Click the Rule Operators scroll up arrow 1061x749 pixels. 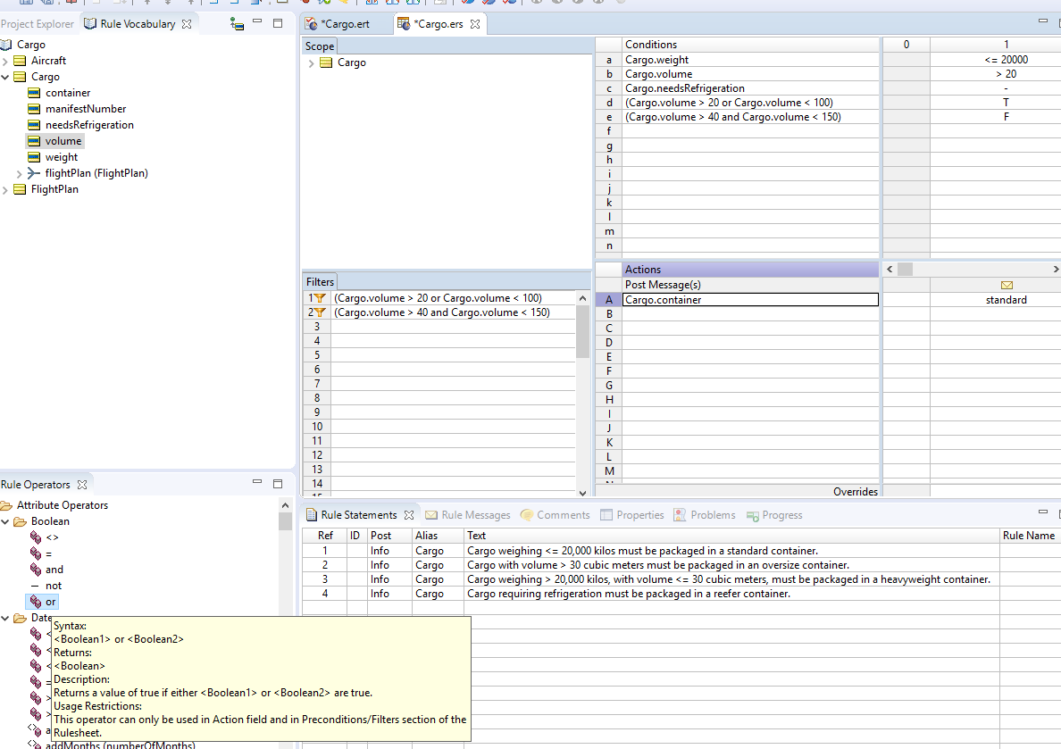[285, 505]
